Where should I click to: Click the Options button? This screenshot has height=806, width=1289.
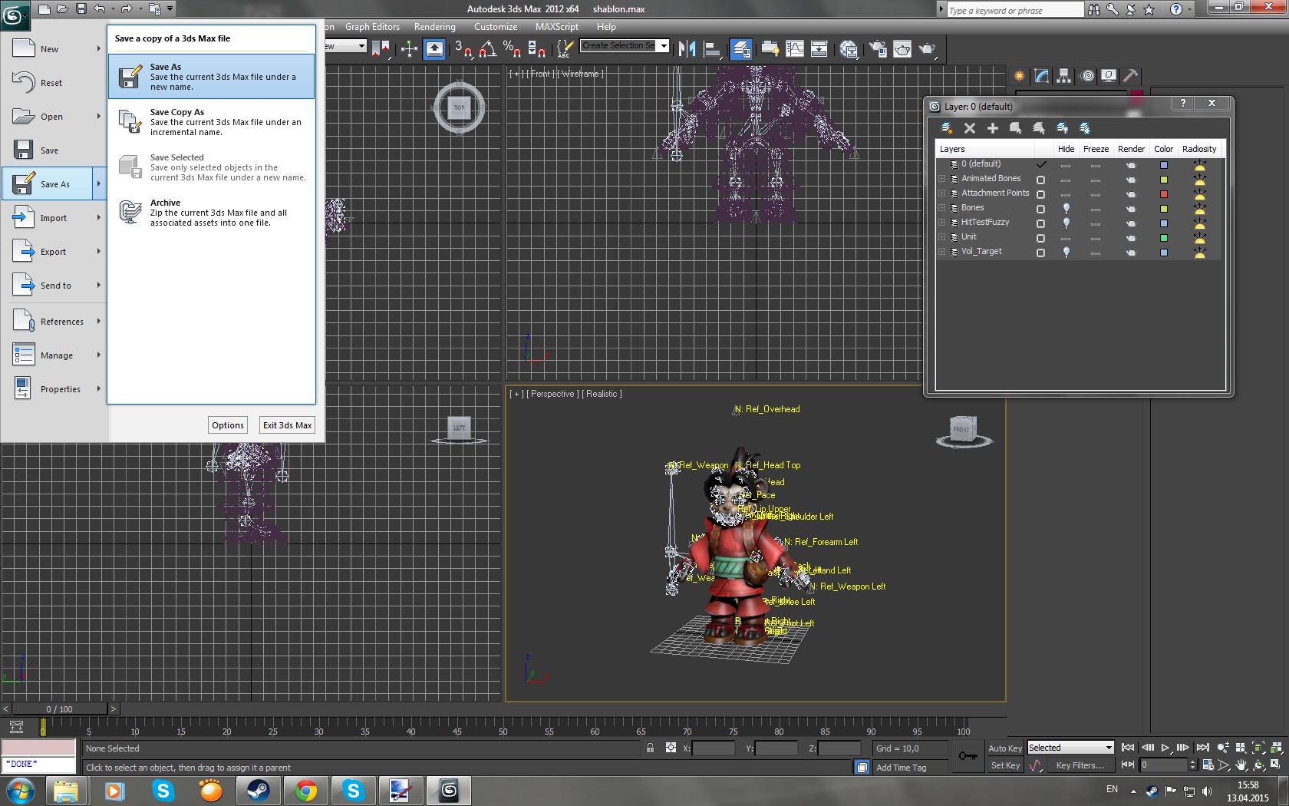click(x=228, y=425)
